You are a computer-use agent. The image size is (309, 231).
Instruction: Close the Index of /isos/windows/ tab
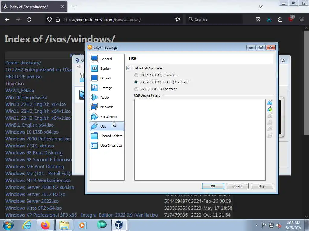click(x=62, y=7)
